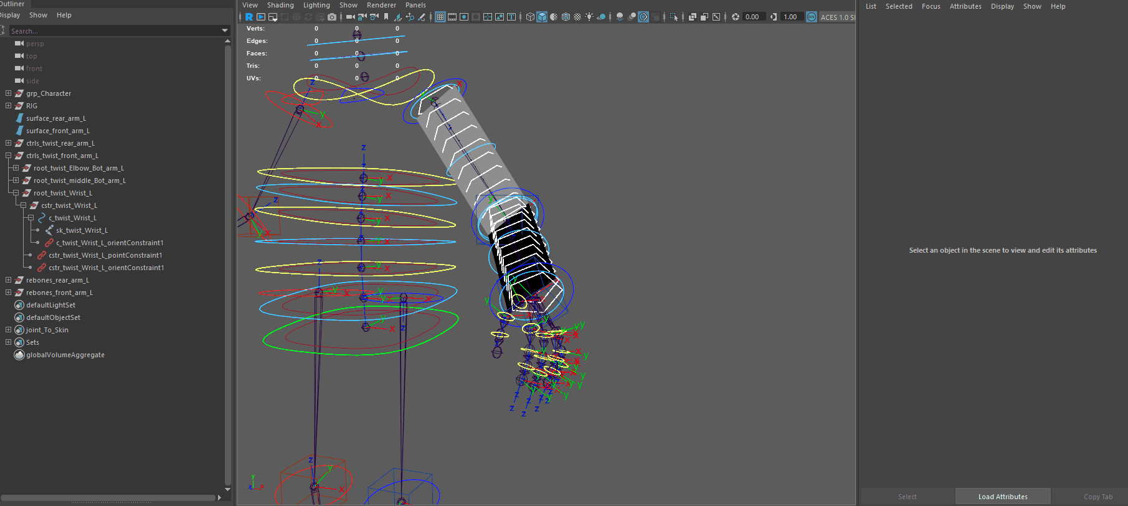Click the multisample anti-aliasing icon
This screenshot has height=506, width=1128.
click(643, 17)
